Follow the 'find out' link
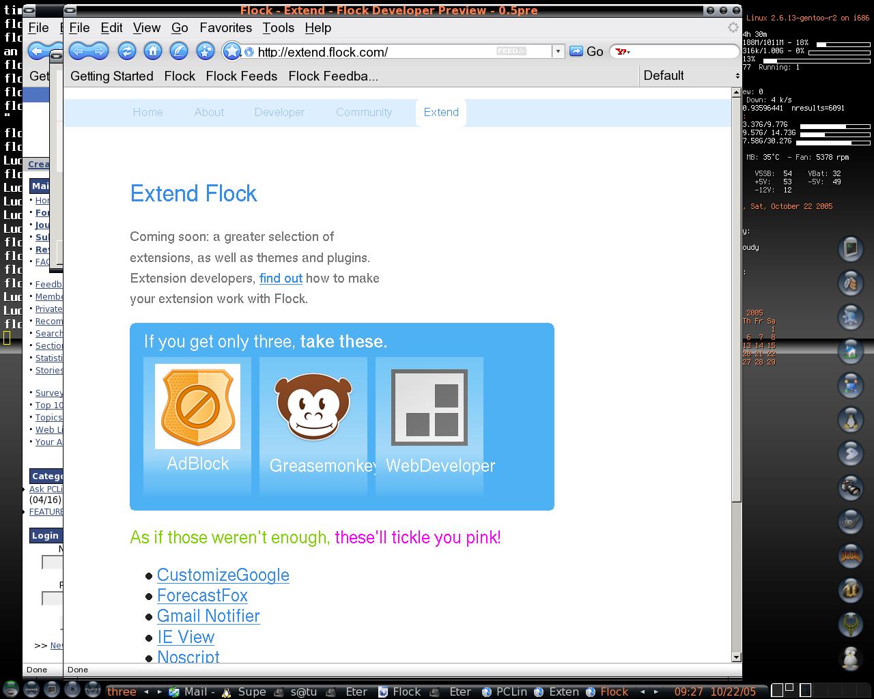The width and height of the screenshot is (874, 699). tap(281, 278)
